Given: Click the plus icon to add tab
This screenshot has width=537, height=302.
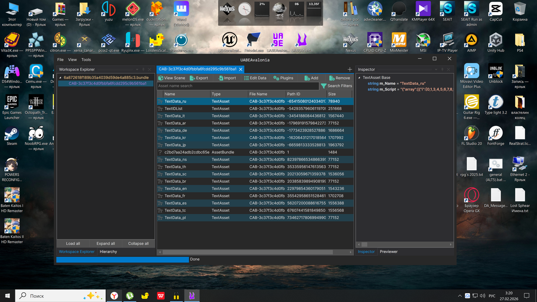Looking at the screenshot, I should click(x=350, y=70).
